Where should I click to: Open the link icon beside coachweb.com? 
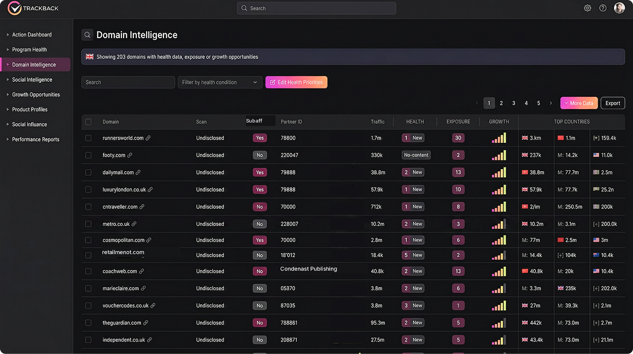pos(141,271)
